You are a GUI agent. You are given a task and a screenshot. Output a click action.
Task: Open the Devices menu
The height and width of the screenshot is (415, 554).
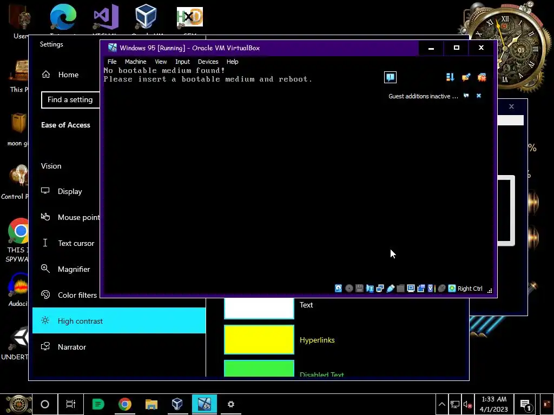point(208,62)
